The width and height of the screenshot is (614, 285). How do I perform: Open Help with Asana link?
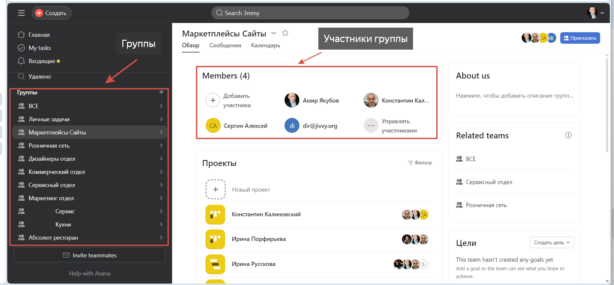[90, 273]
